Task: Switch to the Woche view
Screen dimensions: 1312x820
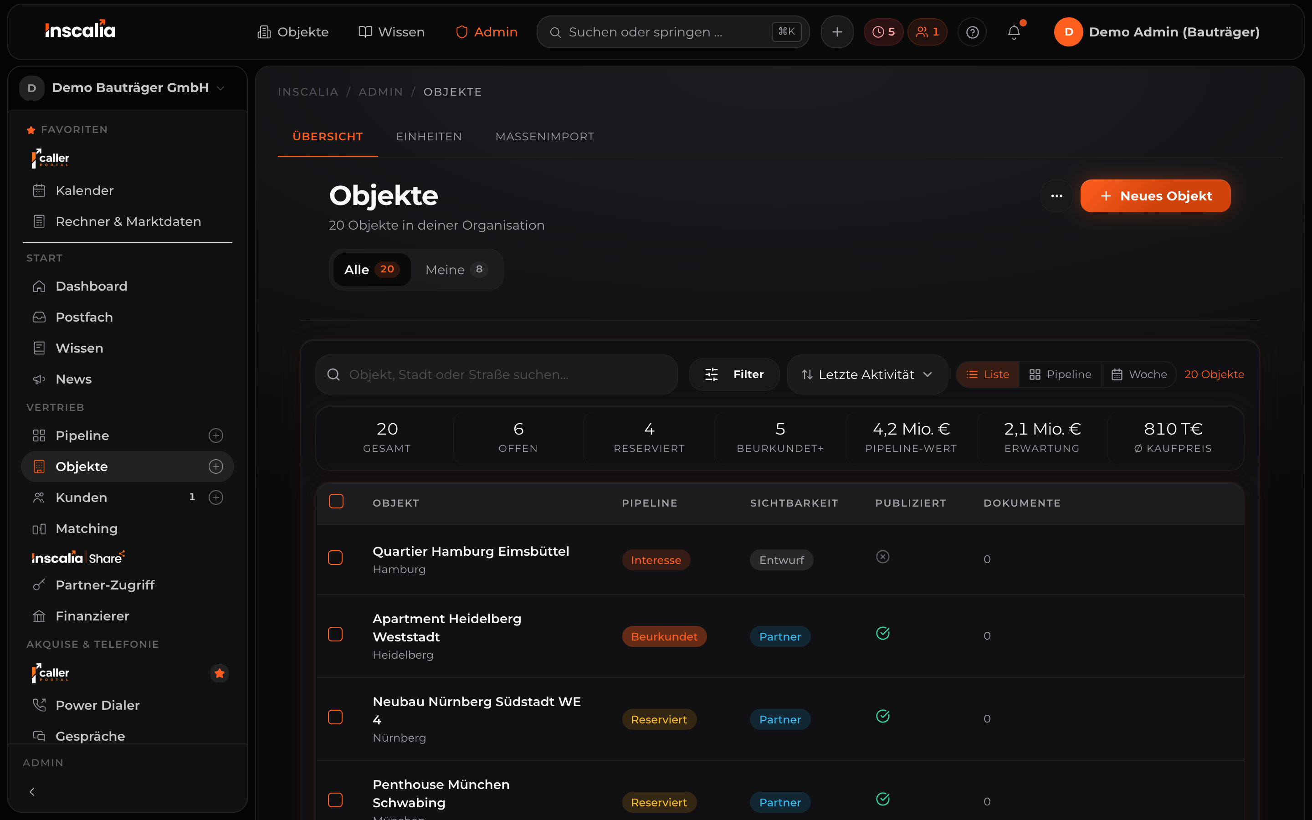Action: click(1139, 374)
